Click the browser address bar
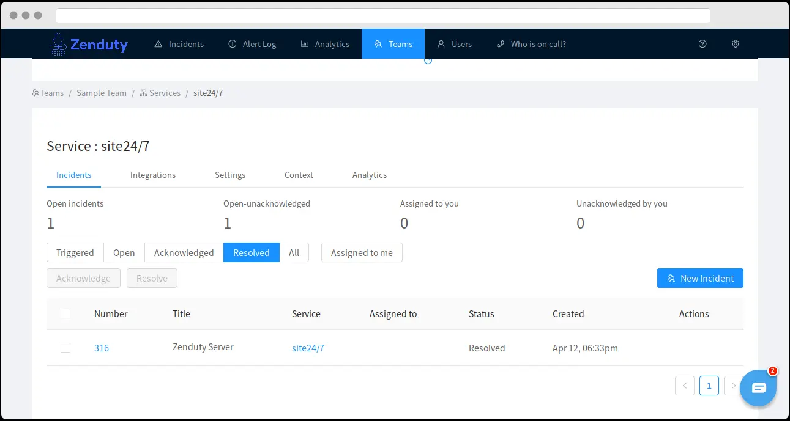Viewport: 790px width, 421px height. pos(383,15)
